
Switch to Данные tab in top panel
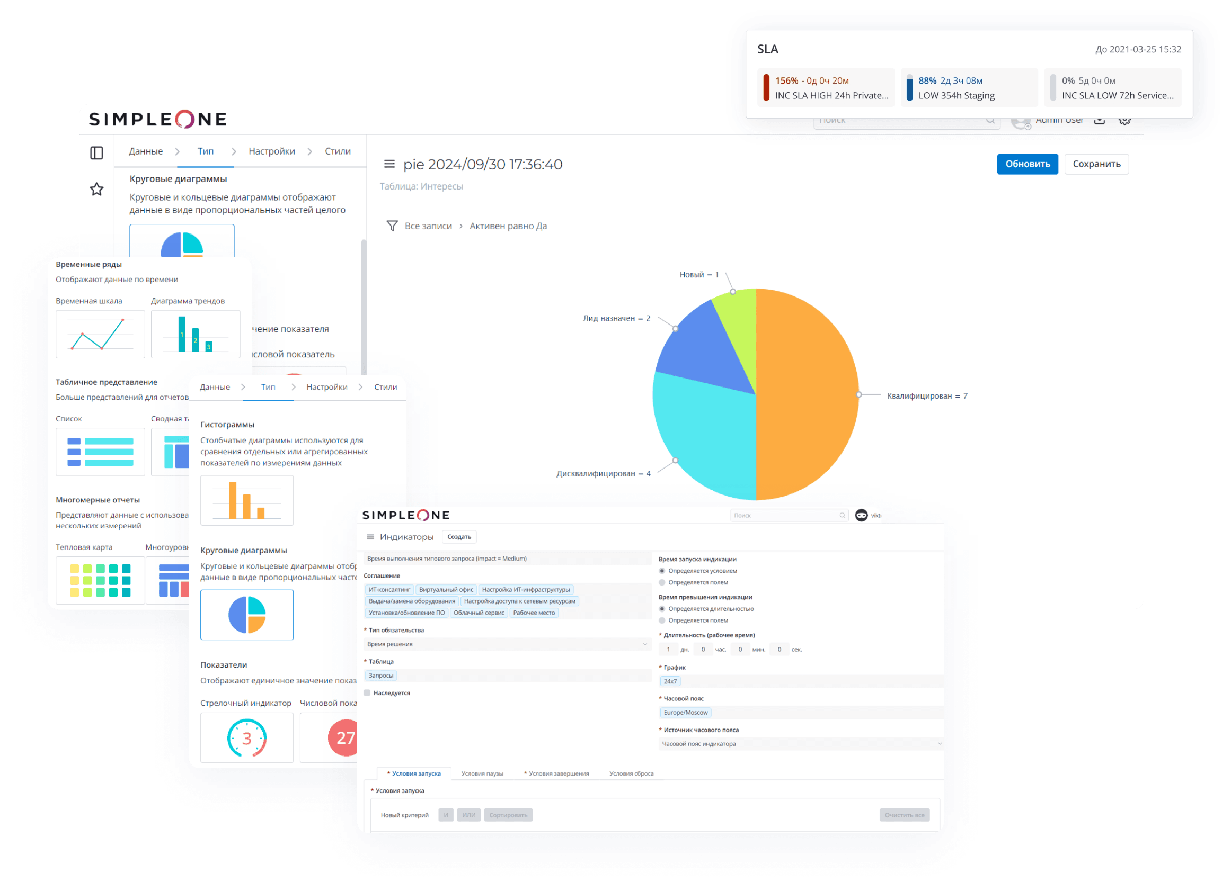tap(145, 151)
